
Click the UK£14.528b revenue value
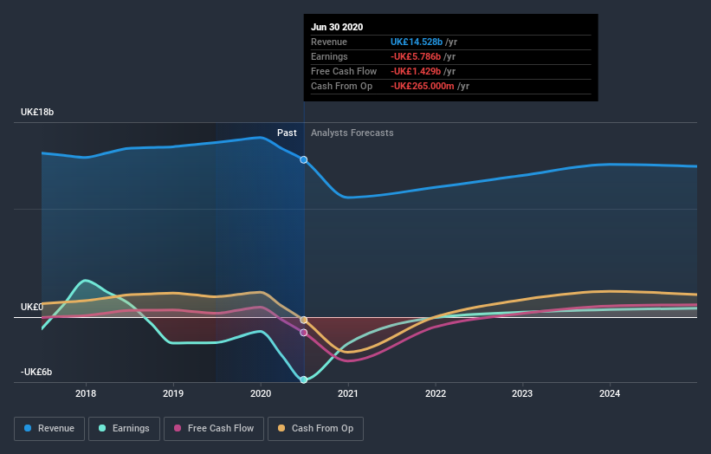pyautogui.click(x=417, y=42)
